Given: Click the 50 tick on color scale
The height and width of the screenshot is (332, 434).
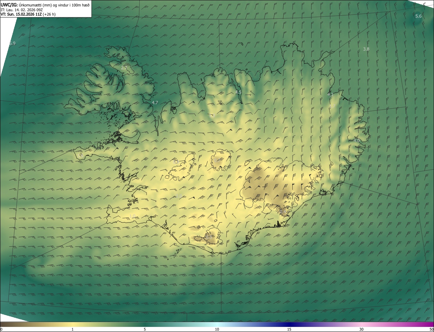Looking at the screenshot, I should (431, 329).
